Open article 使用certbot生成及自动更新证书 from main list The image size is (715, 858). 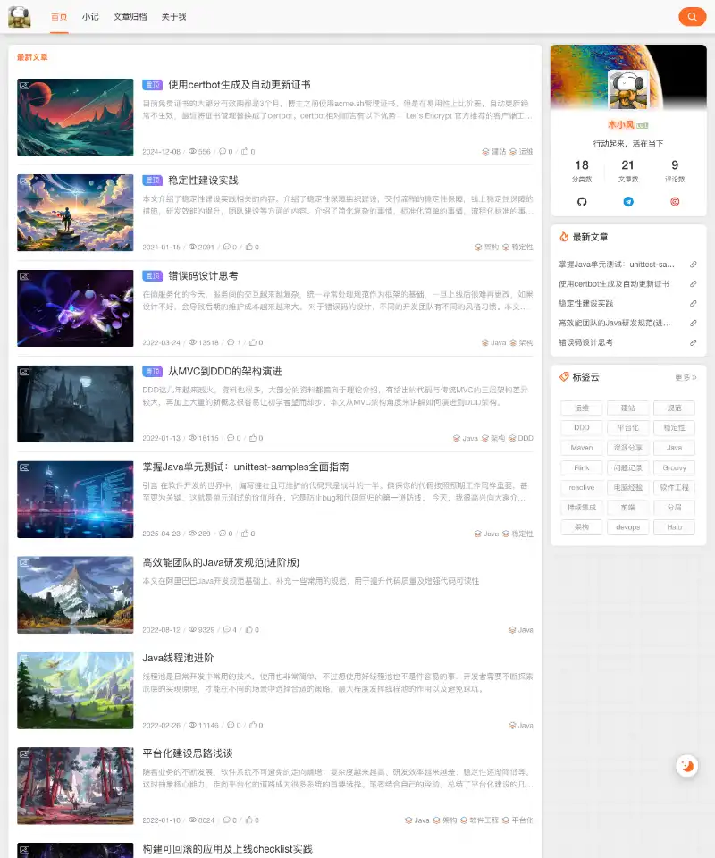click(x=239, y=85)
